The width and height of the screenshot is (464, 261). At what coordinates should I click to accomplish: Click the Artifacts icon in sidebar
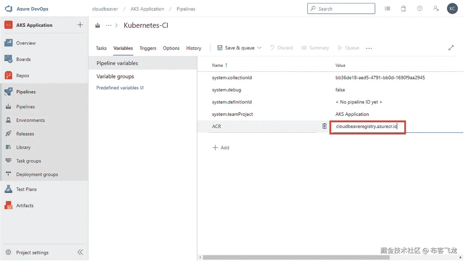tap(9, 205)
